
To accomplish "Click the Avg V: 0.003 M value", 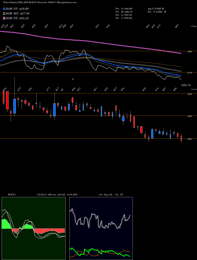I will tap(156, 9).
